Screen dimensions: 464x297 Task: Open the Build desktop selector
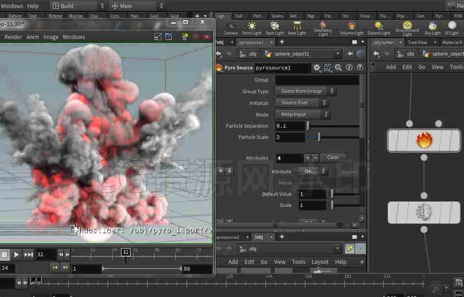(x=78, y=6)
